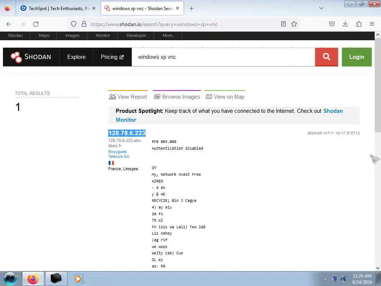The height and width of the screenshot is (286, 381).
Task: Open View on Map
Action: (225, 97)
